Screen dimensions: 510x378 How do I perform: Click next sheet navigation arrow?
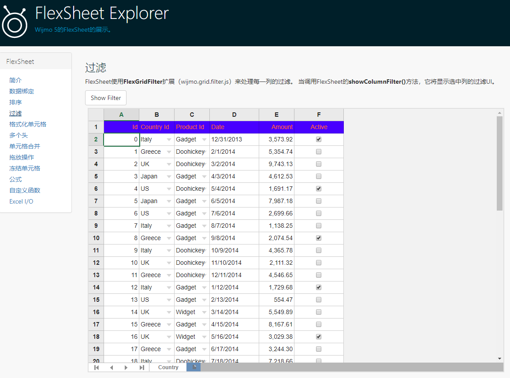(x=126, y=367)
